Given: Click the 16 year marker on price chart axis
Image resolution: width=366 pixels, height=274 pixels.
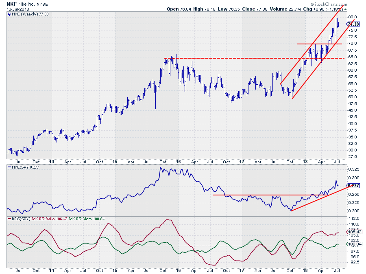Looking at the screenshot, I should pos(178,161).
